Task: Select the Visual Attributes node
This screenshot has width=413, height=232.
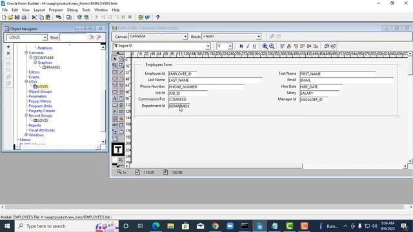Action: pyautogui.click(x=42, y=130)
